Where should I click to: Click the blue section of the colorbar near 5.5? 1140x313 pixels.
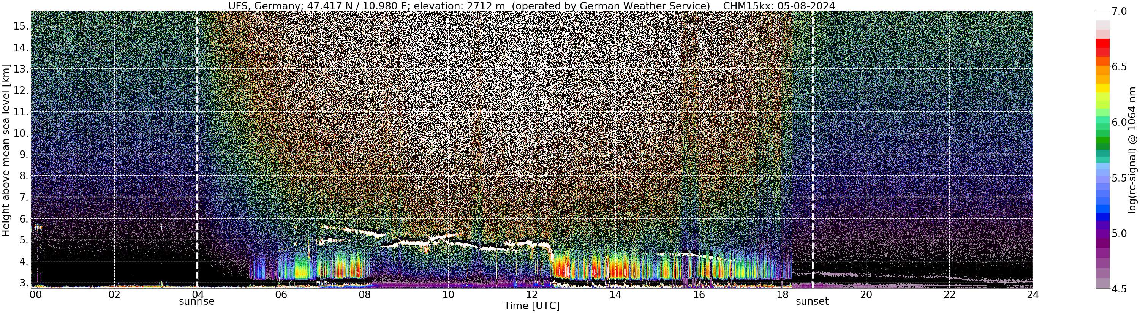pos(1102,177)
